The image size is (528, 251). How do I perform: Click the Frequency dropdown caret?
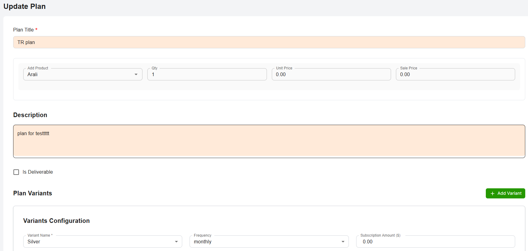click(343, 242)
